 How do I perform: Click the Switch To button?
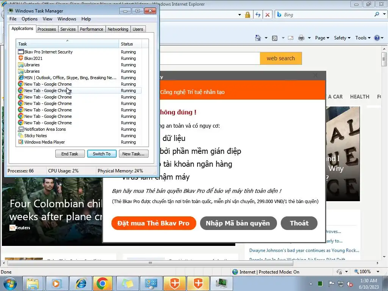pyautogui.click(x=102, y=154)
